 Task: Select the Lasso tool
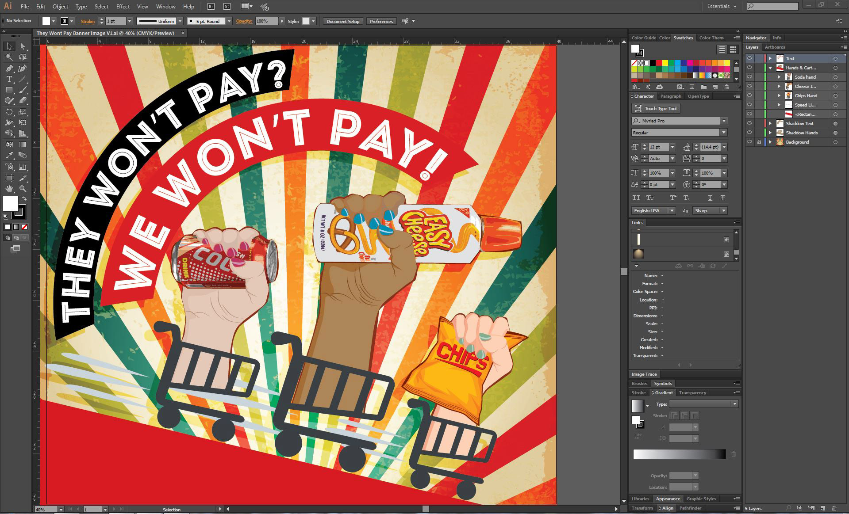click(23, 57)
